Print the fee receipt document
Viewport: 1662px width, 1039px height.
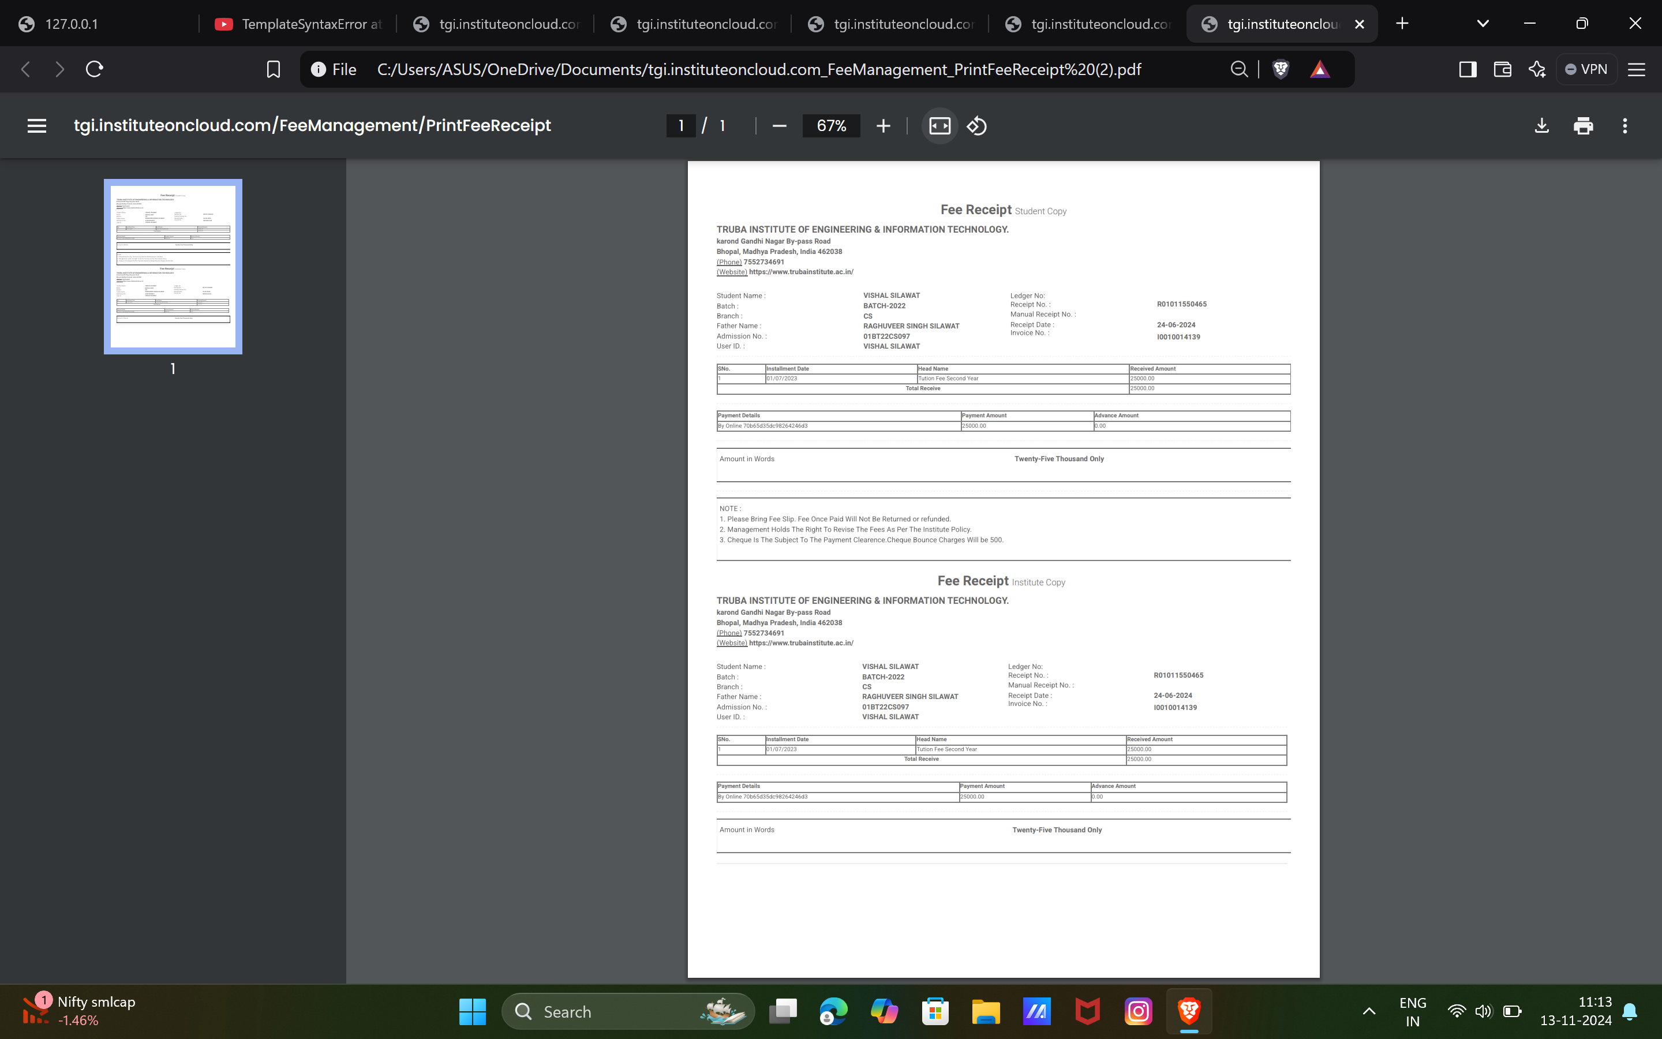pos(1583,126)
